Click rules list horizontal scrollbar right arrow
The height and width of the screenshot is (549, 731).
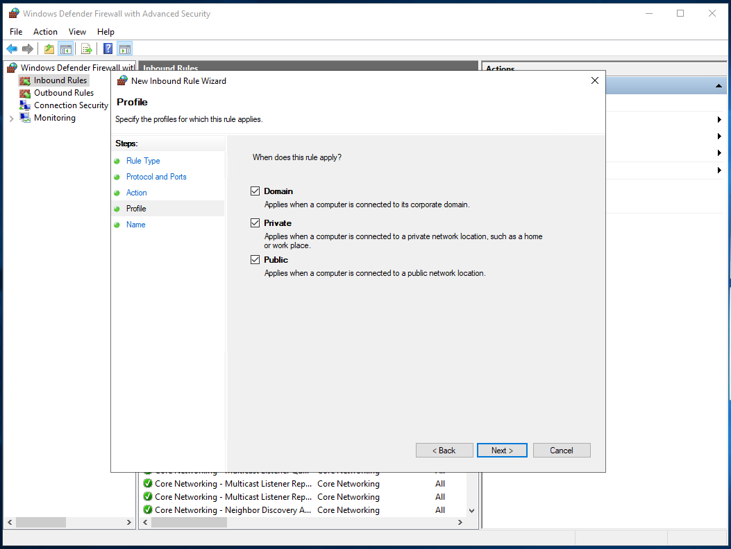[460, 523]
